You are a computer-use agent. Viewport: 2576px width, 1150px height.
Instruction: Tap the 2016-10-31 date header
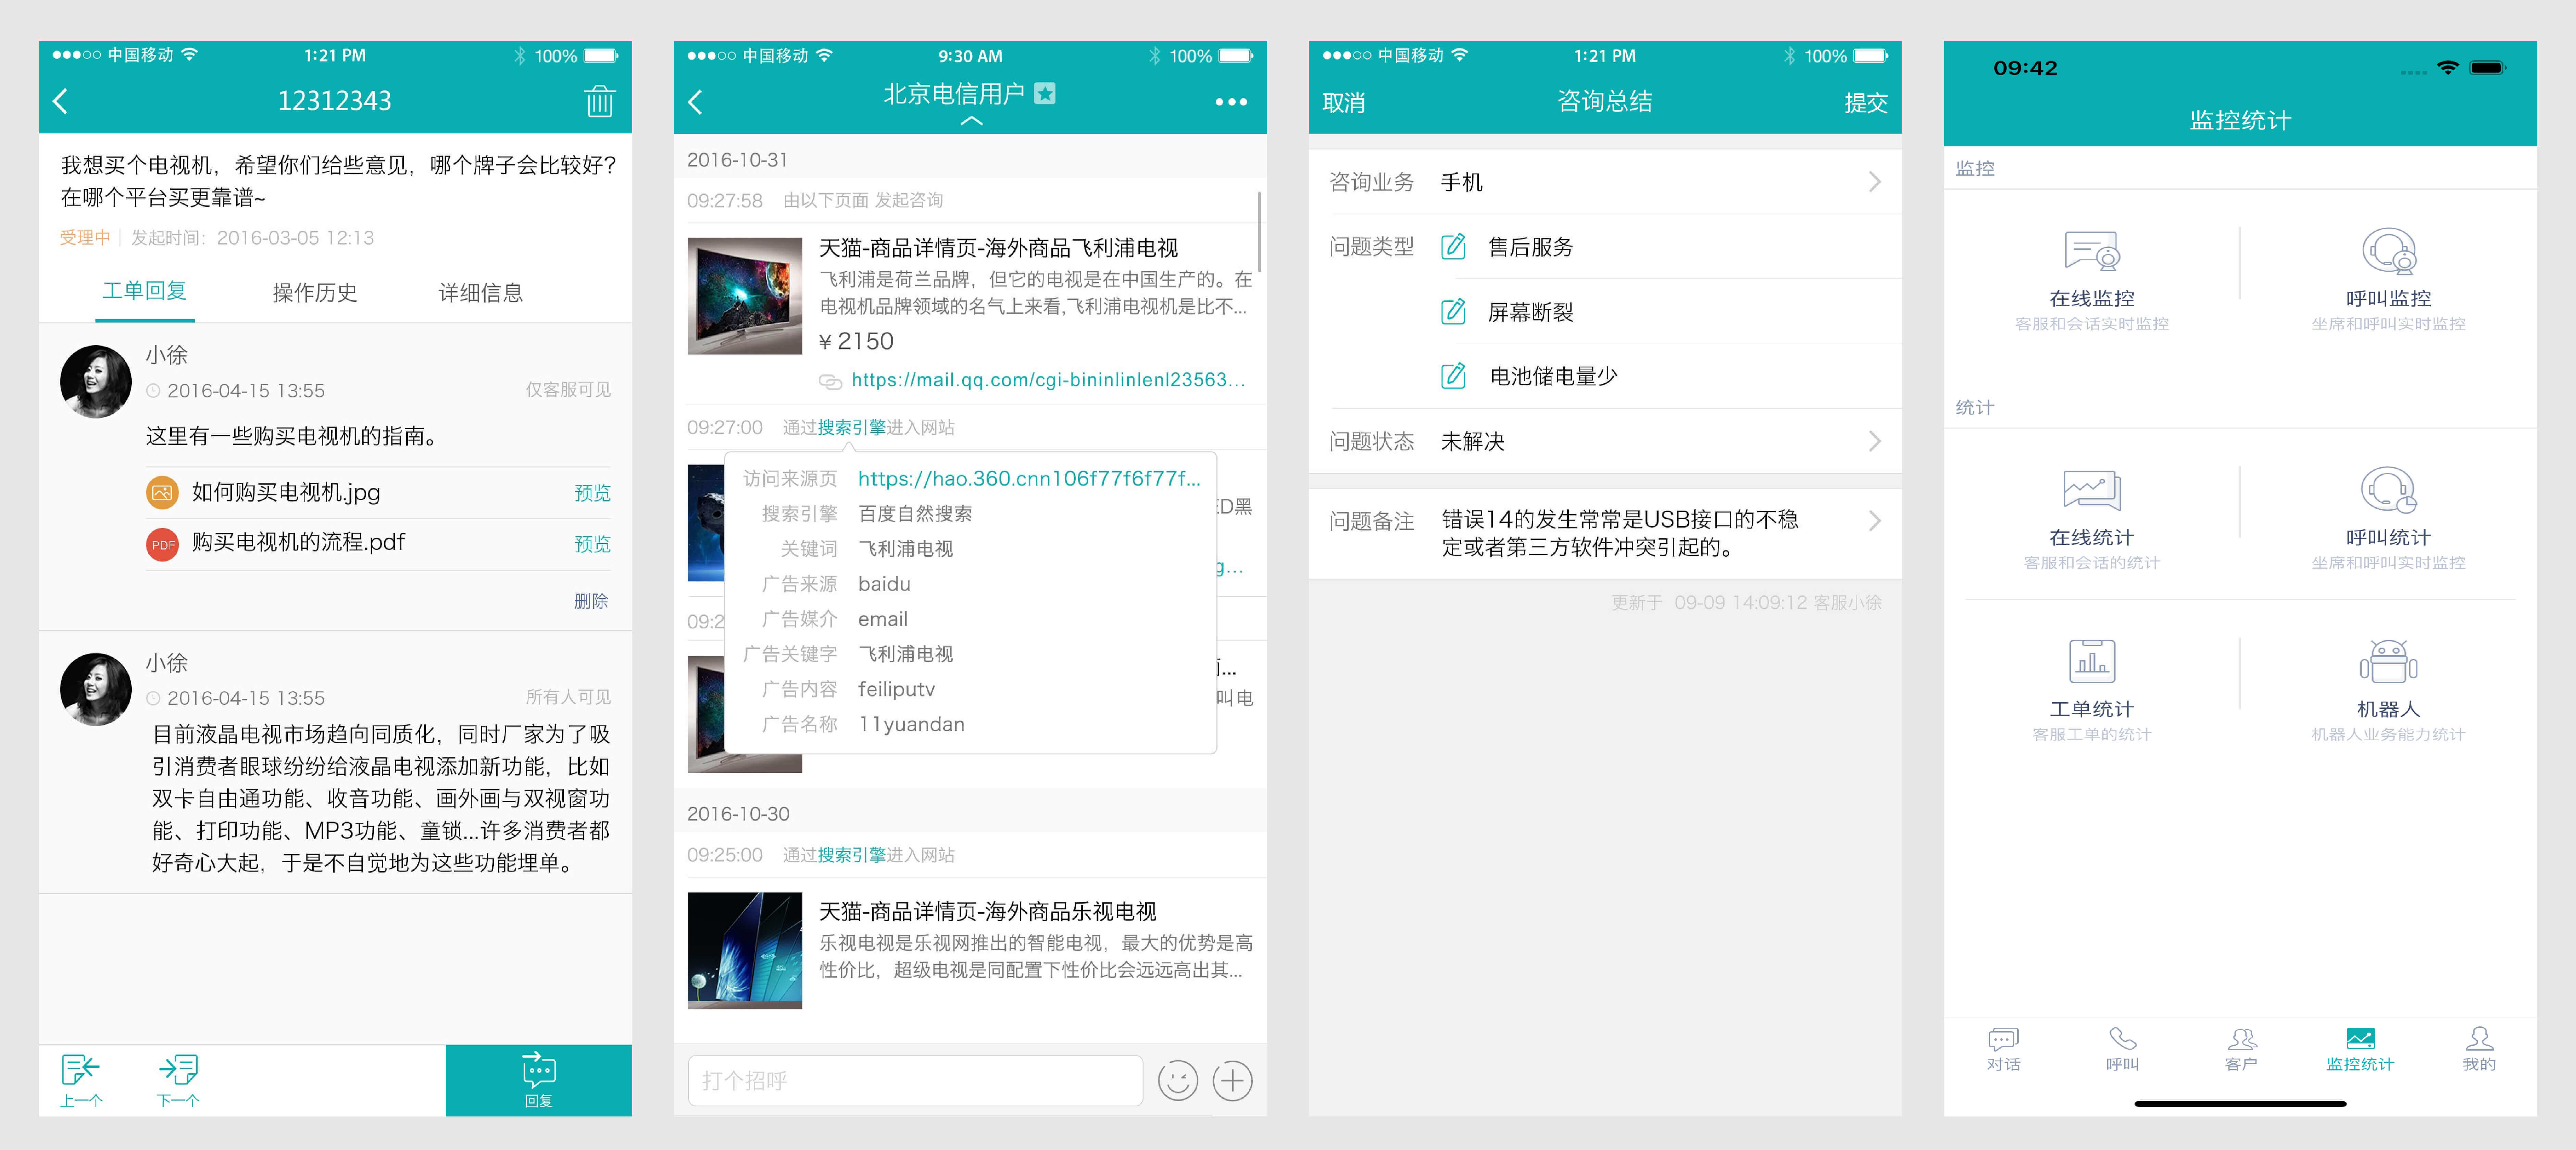click(738, 160)
